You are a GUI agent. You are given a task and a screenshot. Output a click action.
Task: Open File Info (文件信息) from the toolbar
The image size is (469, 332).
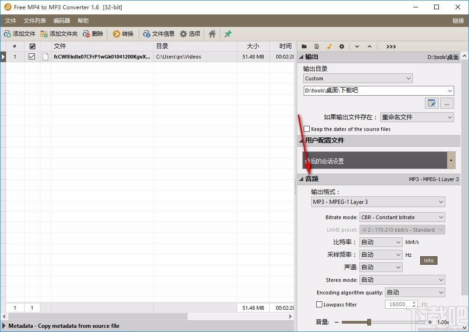click(x=147, y=34)
